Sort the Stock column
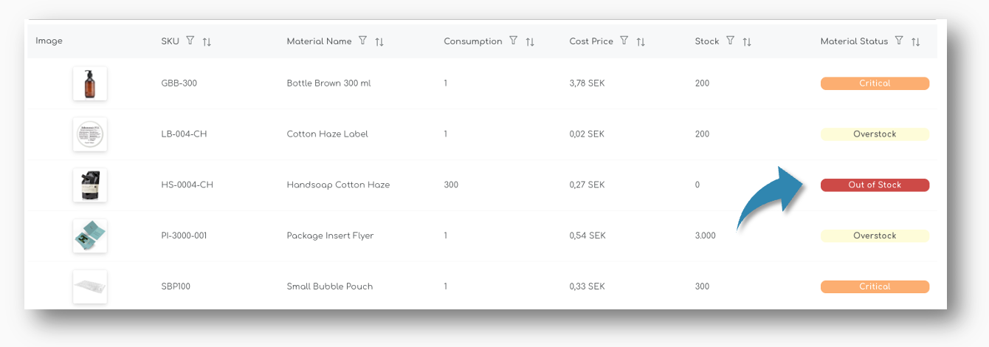This screenshot has height=347, width=989. (747, 42)
